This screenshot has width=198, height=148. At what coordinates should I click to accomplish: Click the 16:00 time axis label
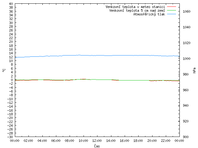click(124, 141)
